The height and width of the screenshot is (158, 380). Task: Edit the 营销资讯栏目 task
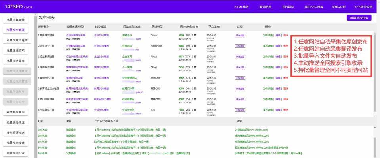pos(278,78)
